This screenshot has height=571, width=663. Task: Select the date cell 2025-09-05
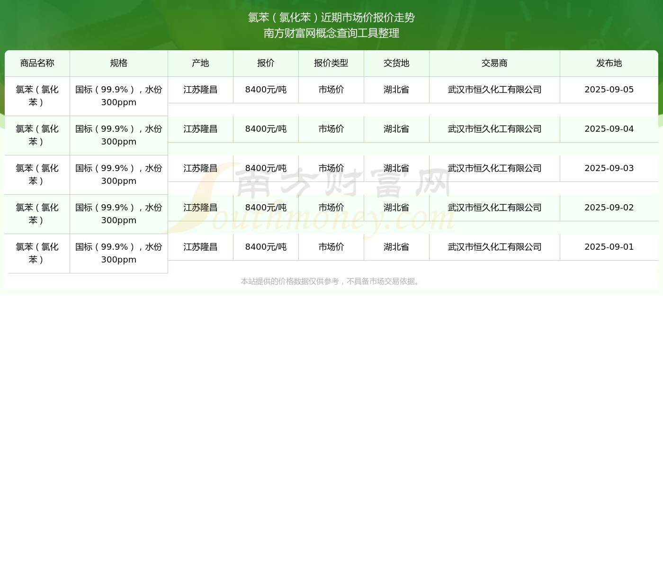pyautogui.click(x=609, y=90)
